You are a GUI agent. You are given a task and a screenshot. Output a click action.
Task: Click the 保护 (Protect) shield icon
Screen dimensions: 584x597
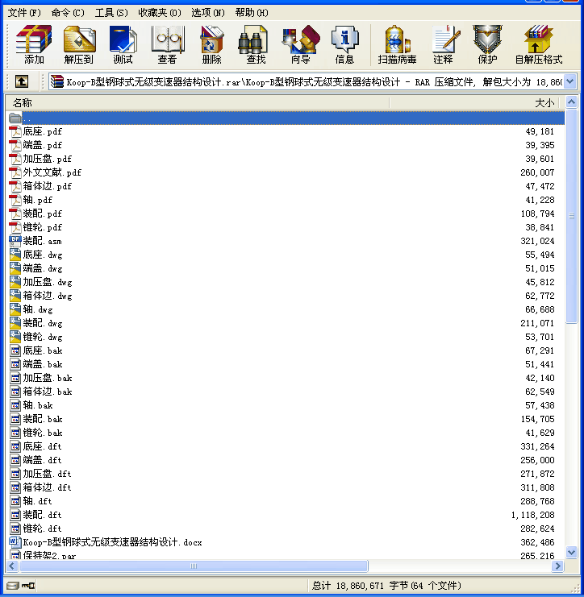click(x=487, y=44)
